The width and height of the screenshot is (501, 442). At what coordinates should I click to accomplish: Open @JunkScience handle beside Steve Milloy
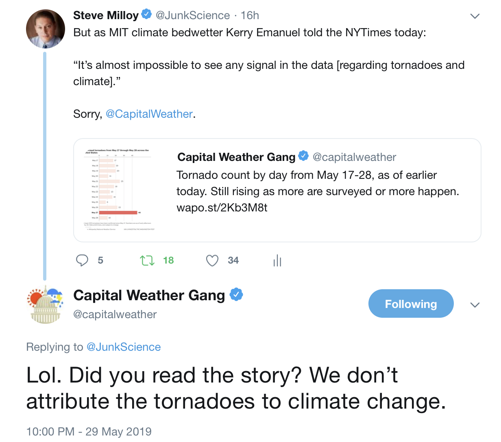193,15
